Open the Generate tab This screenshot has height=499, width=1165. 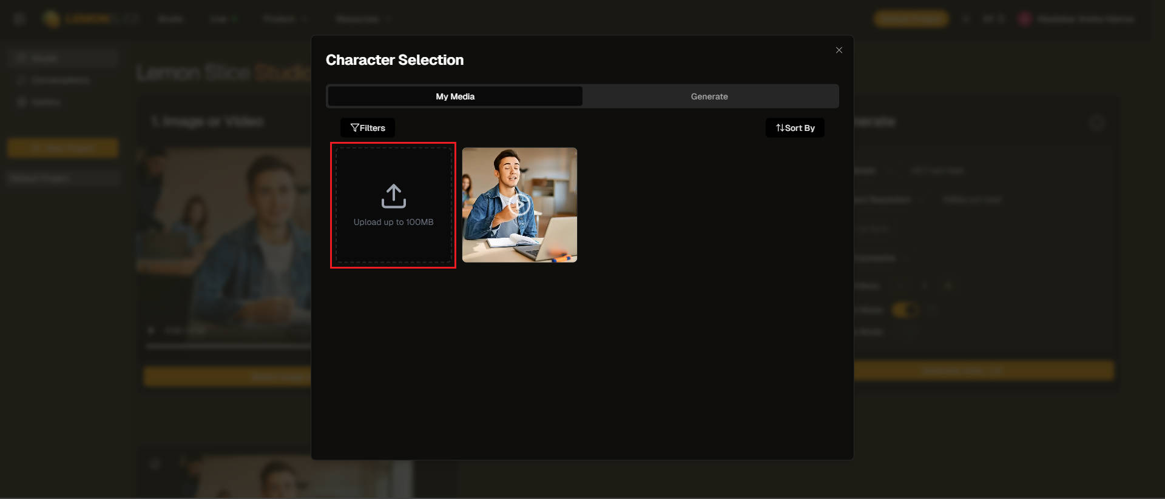[x=709, y=96]
